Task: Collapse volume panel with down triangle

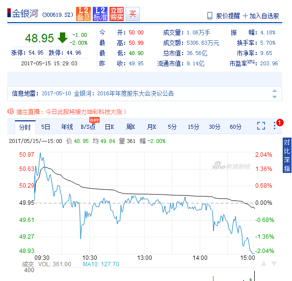Action: (274, 263)
